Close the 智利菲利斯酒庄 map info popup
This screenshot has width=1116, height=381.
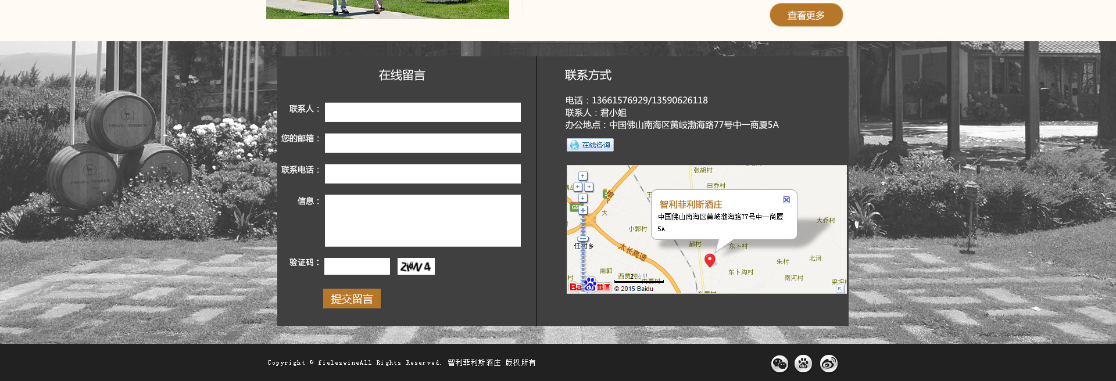(786, 200)
